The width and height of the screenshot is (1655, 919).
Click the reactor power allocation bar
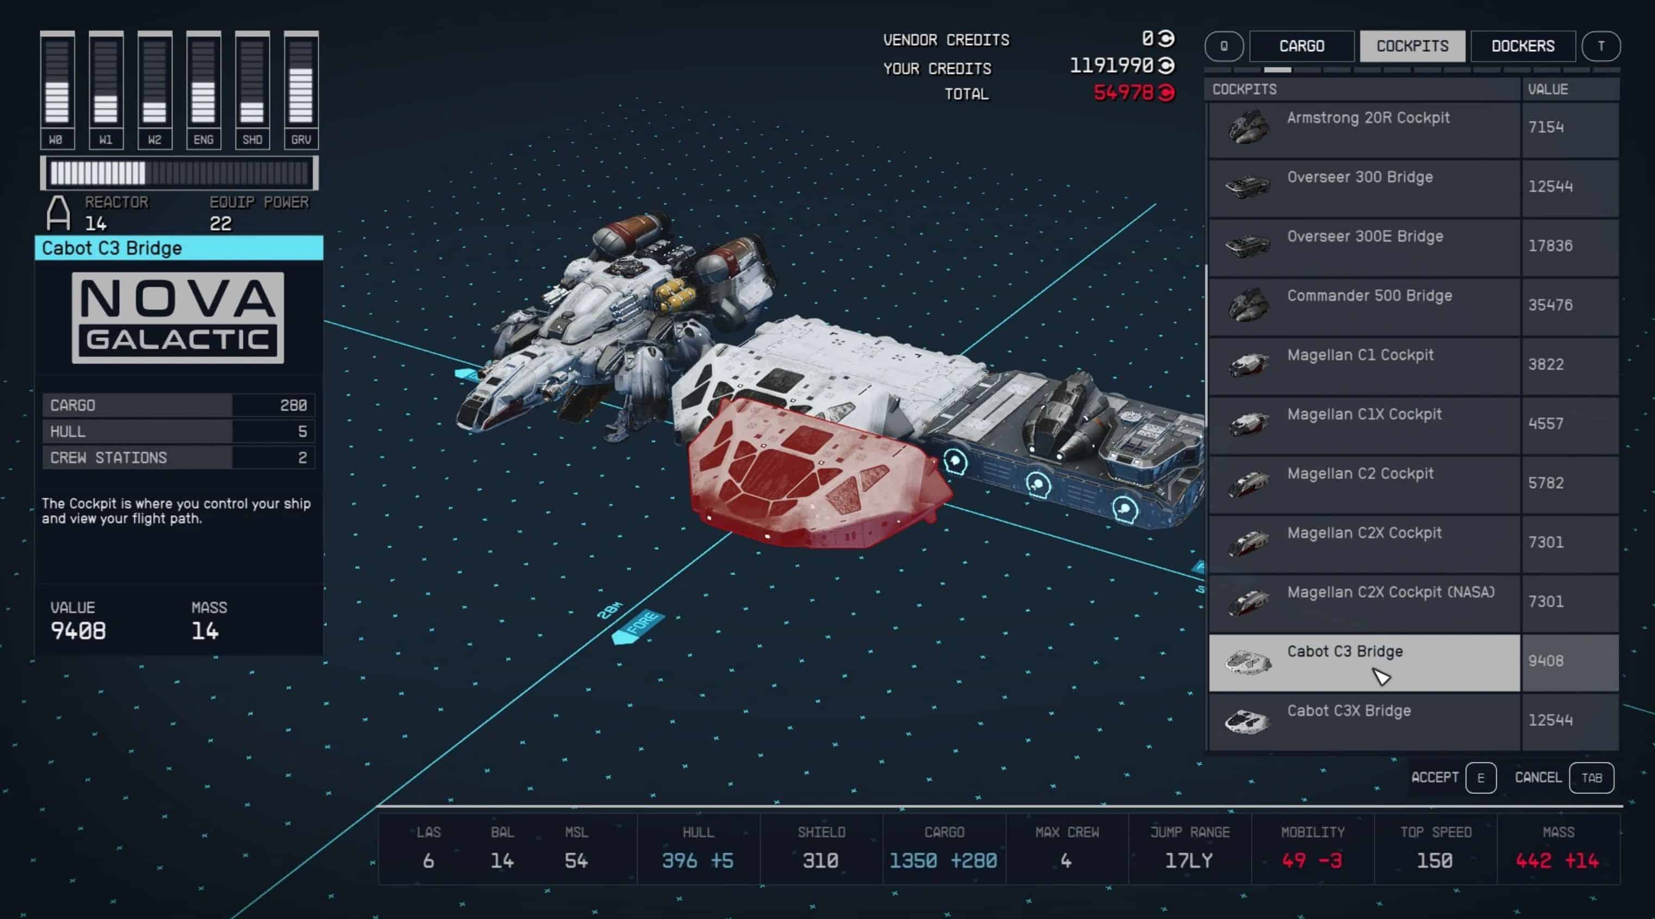pyautogui.click(x=179, y=173)
